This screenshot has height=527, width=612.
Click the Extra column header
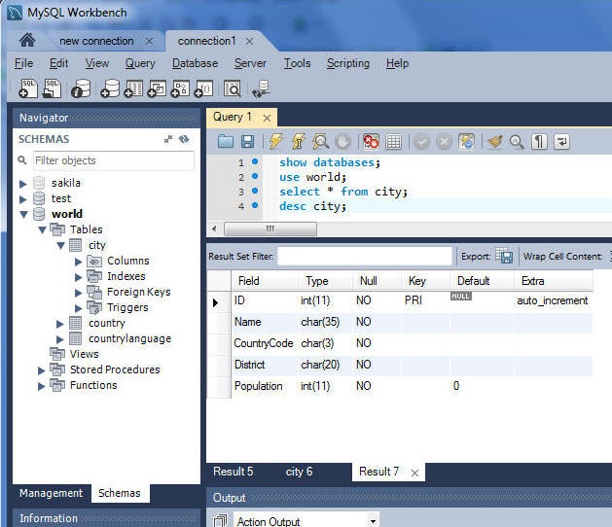click(553, 281)
